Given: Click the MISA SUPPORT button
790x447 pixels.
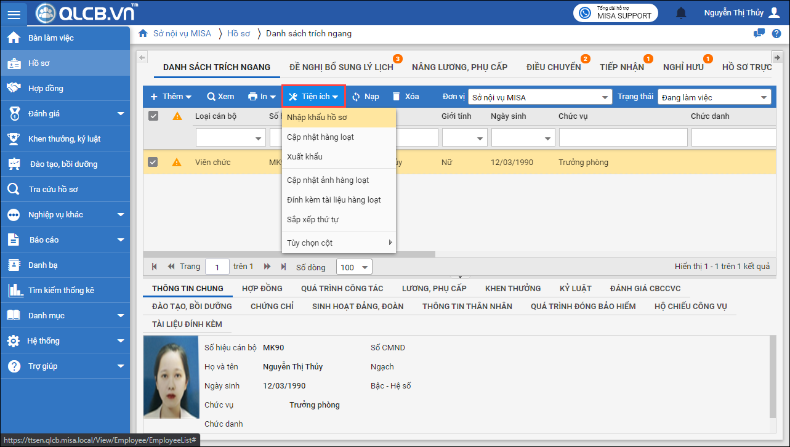Looking at the screenshot, I should pos(616,13).
